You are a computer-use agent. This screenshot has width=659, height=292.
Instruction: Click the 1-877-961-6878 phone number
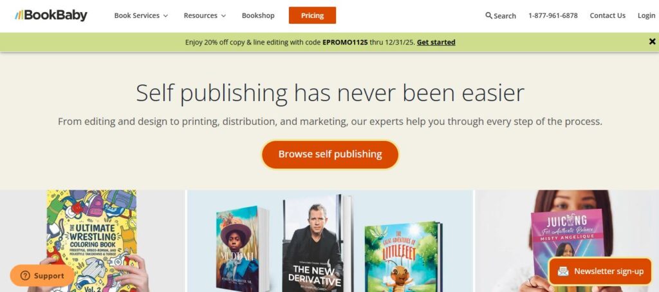[553, 15]
